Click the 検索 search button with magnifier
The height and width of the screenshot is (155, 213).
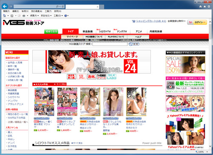pos(134,44)
